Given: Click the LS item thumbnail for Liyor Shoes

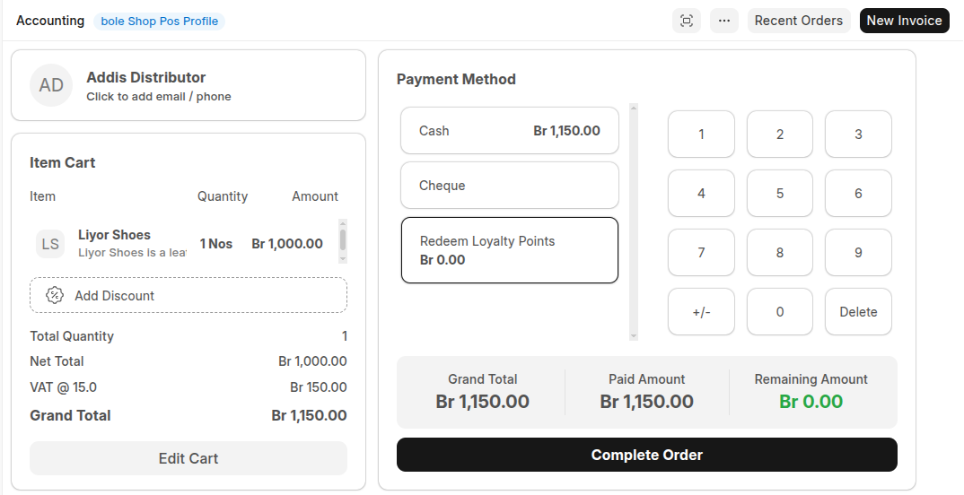Looking at the screenshot, I should [x=50, y=244].
